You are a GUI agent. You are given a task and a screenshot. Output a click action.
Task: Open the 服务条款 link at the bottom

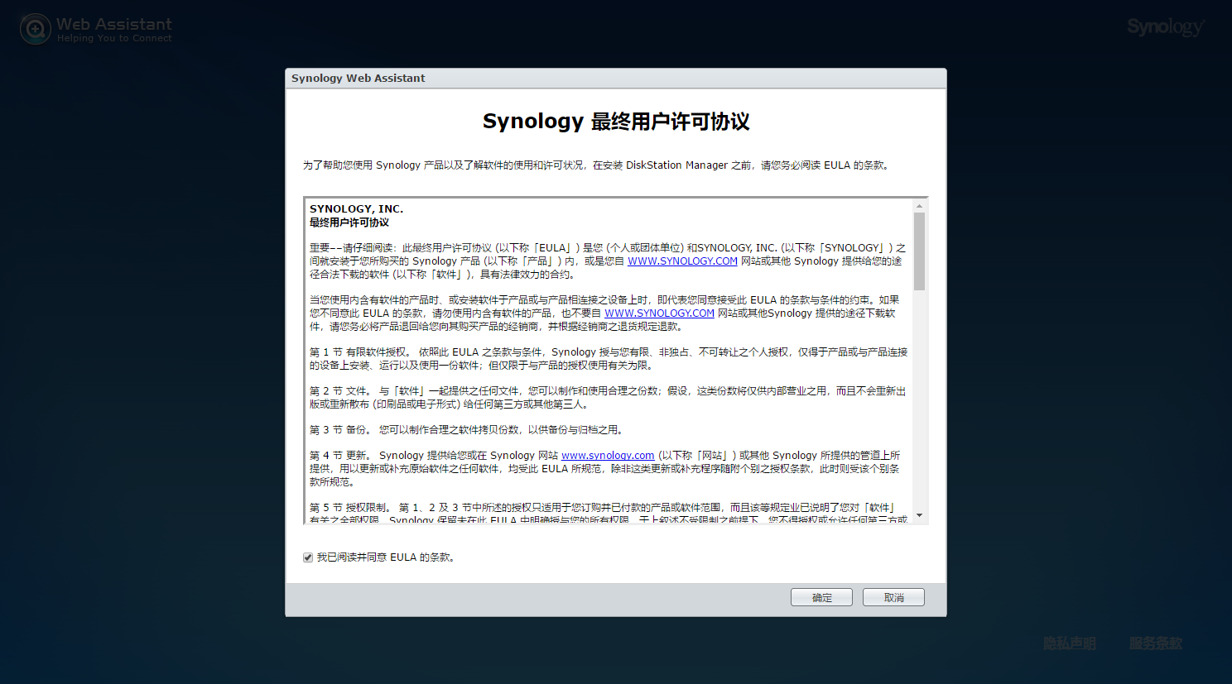click(x=1155, y=643)
